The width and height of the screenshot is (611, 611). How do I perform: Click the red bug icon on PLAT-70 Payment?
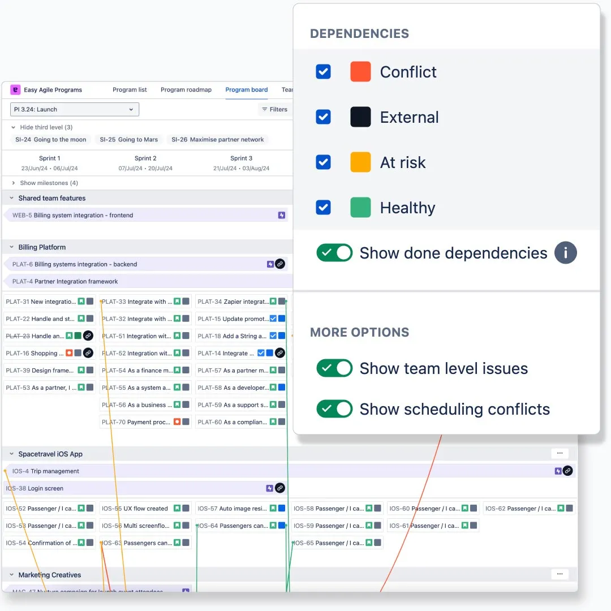pyautogui.click(x=177, y=421)
